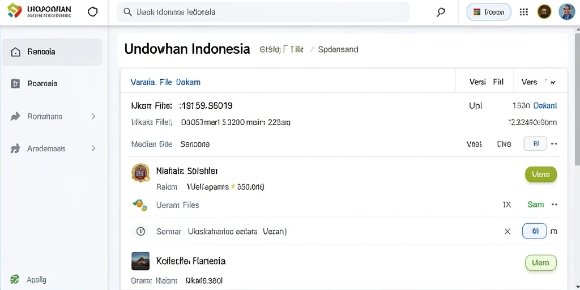Viewport: 580px width, 290px height.
Task: Open more options dots in Medier Gde row
Action: tap(554, 144)
